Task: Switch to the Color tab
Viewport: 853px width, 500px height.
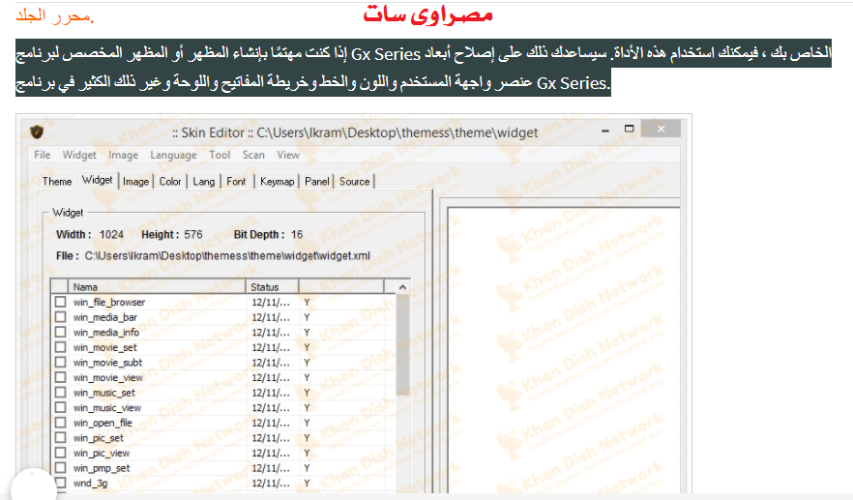Action: pyautogui.click(x=170, y=181)
